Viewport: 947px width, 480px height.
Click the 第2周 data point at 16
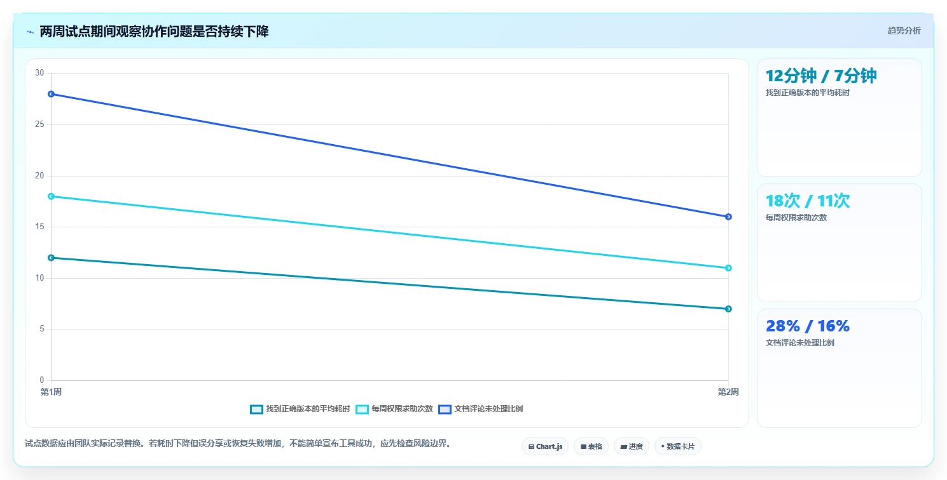click(x=728, y=217)
